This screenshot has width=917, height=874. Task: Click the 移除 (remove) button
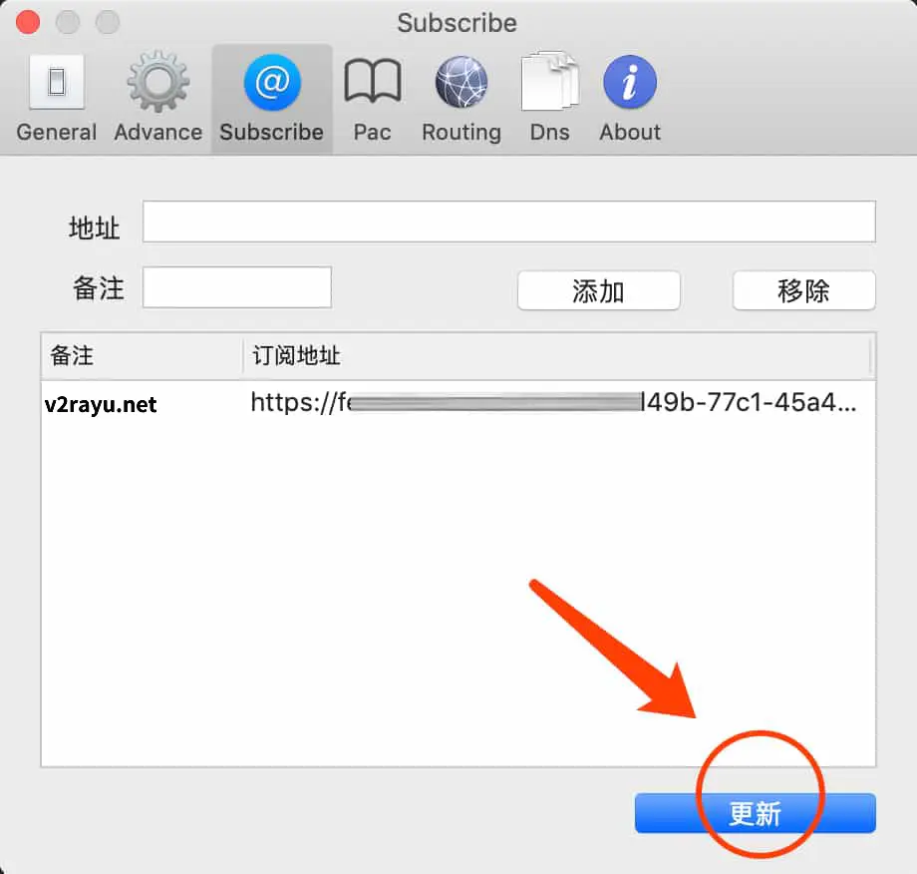[804, 290]
